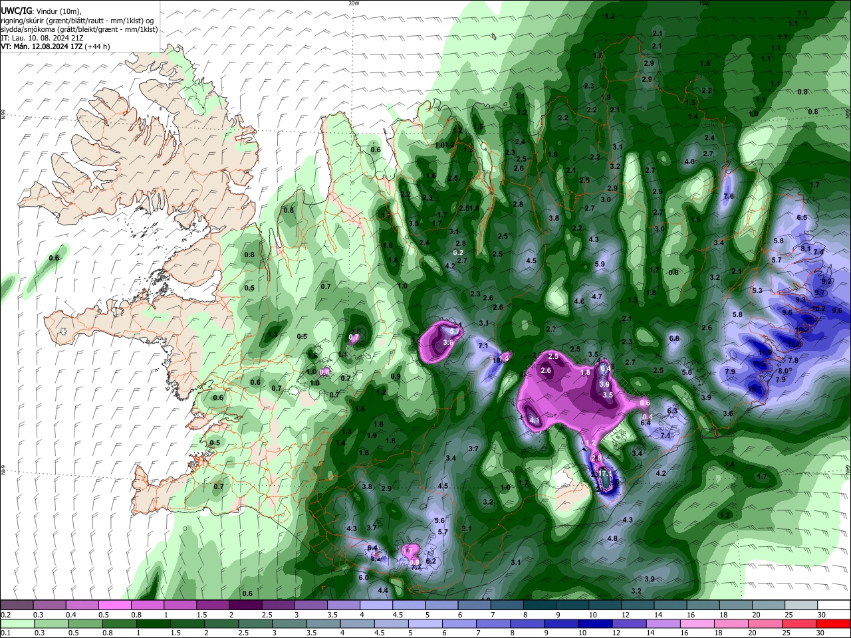
Task: Click the UWC/IG title in the header box
Action: 16,11
